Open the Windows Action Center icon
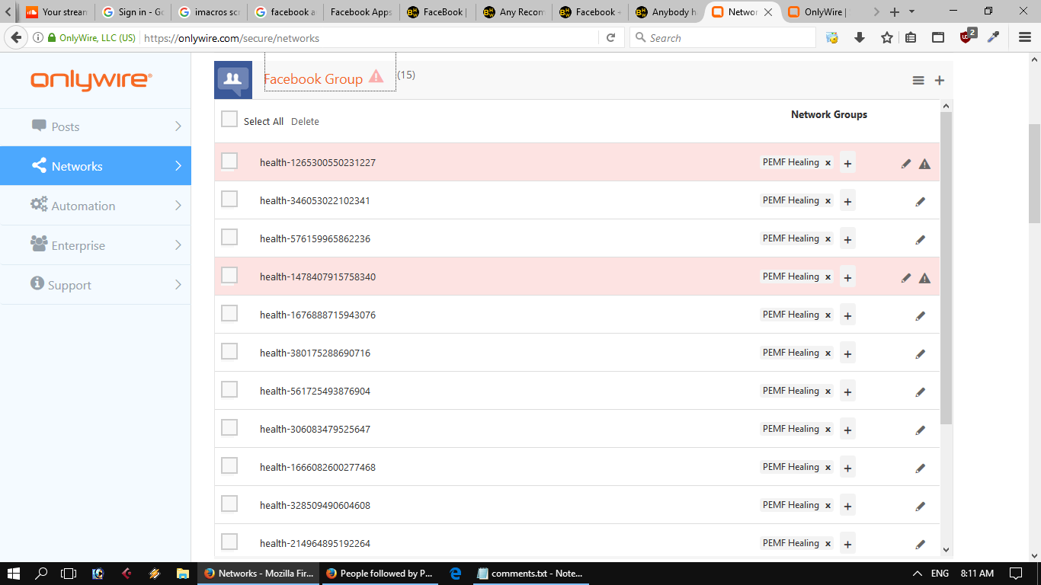 pyautogui.click(x=1015, y=573)
